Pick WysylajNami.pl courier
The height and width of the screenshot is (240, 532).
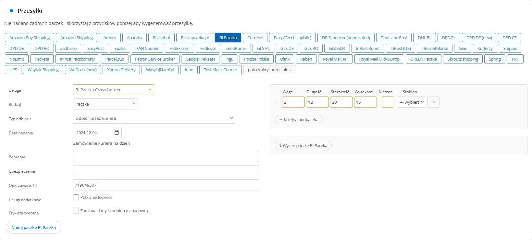click(160, 70)
